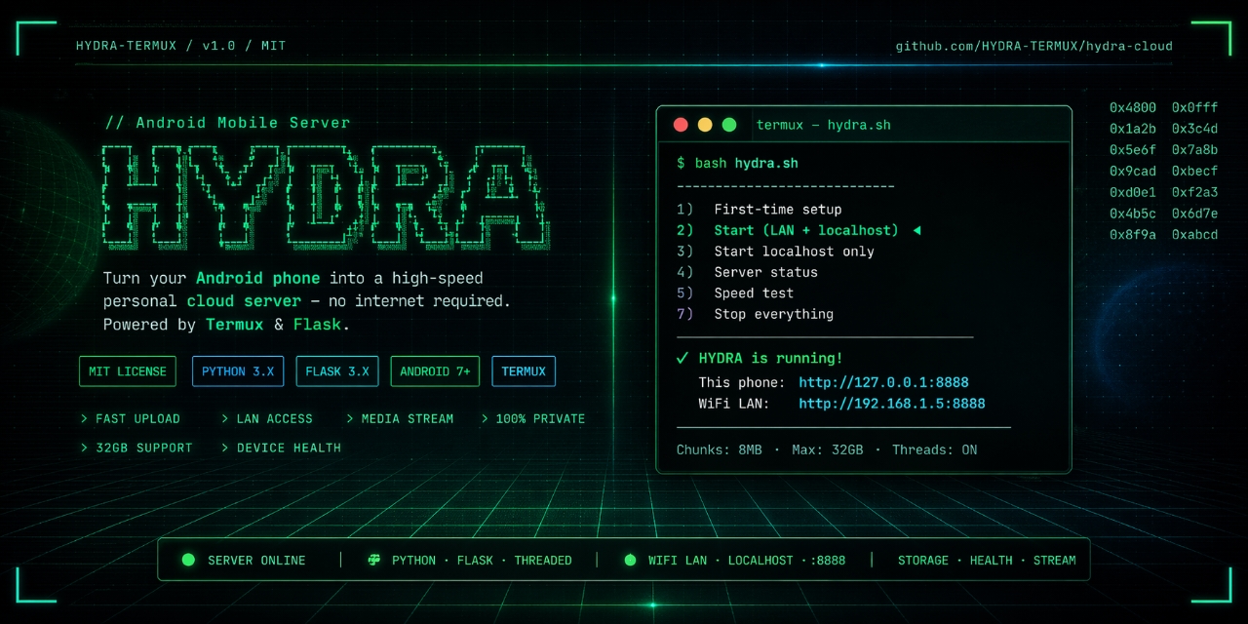1248x624 pixels.
Task: Click the hex value 0x3c4d
Action: [1194, 129]
